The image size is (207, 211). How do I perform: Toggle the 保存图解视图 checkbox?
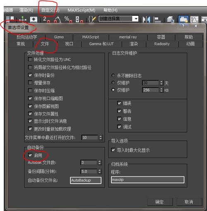click(x=30, y=106)
